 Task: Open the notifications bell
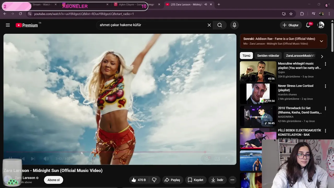pyautogui.click(x=308, y=25)
